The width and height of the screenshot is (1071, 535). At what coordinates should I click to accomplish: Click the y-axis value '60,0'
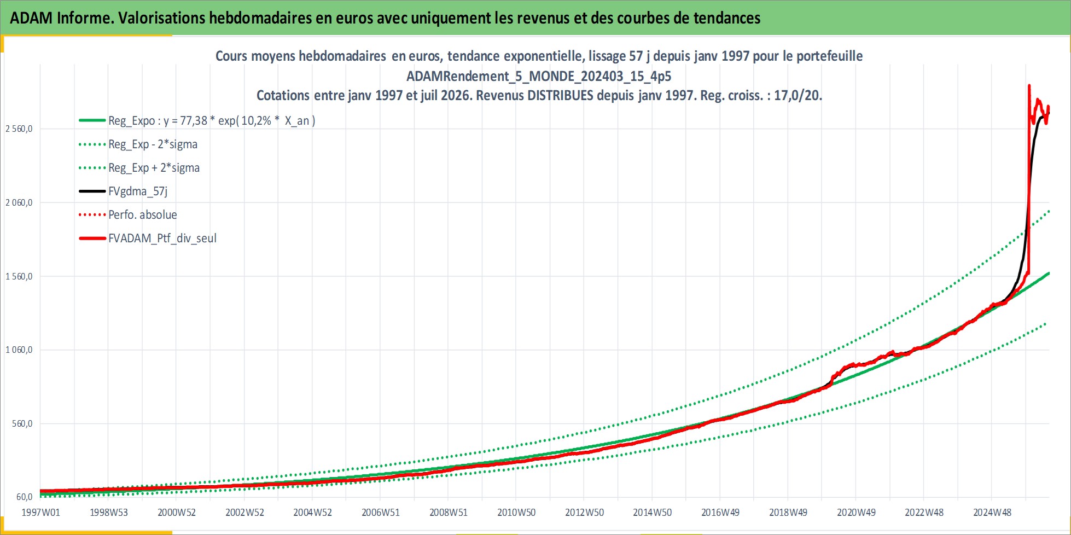[25, 497]
